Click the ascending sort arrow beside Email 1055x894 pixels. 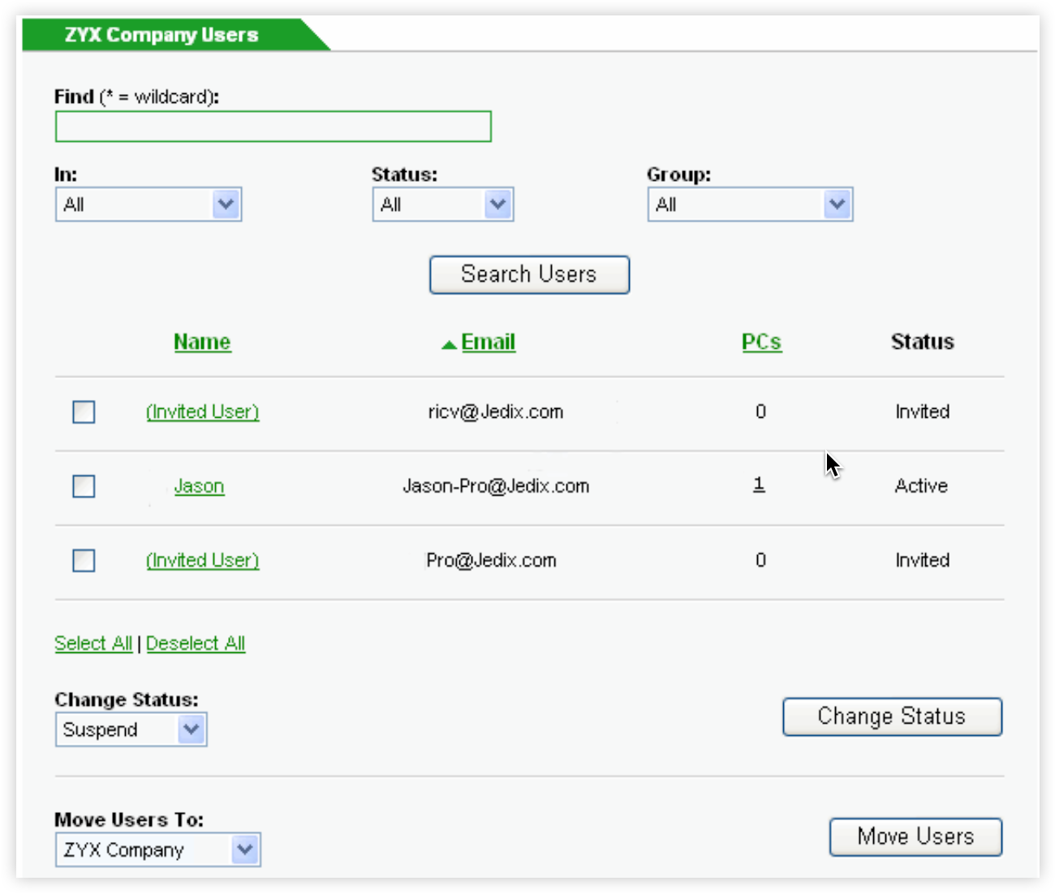coord(447,342)
